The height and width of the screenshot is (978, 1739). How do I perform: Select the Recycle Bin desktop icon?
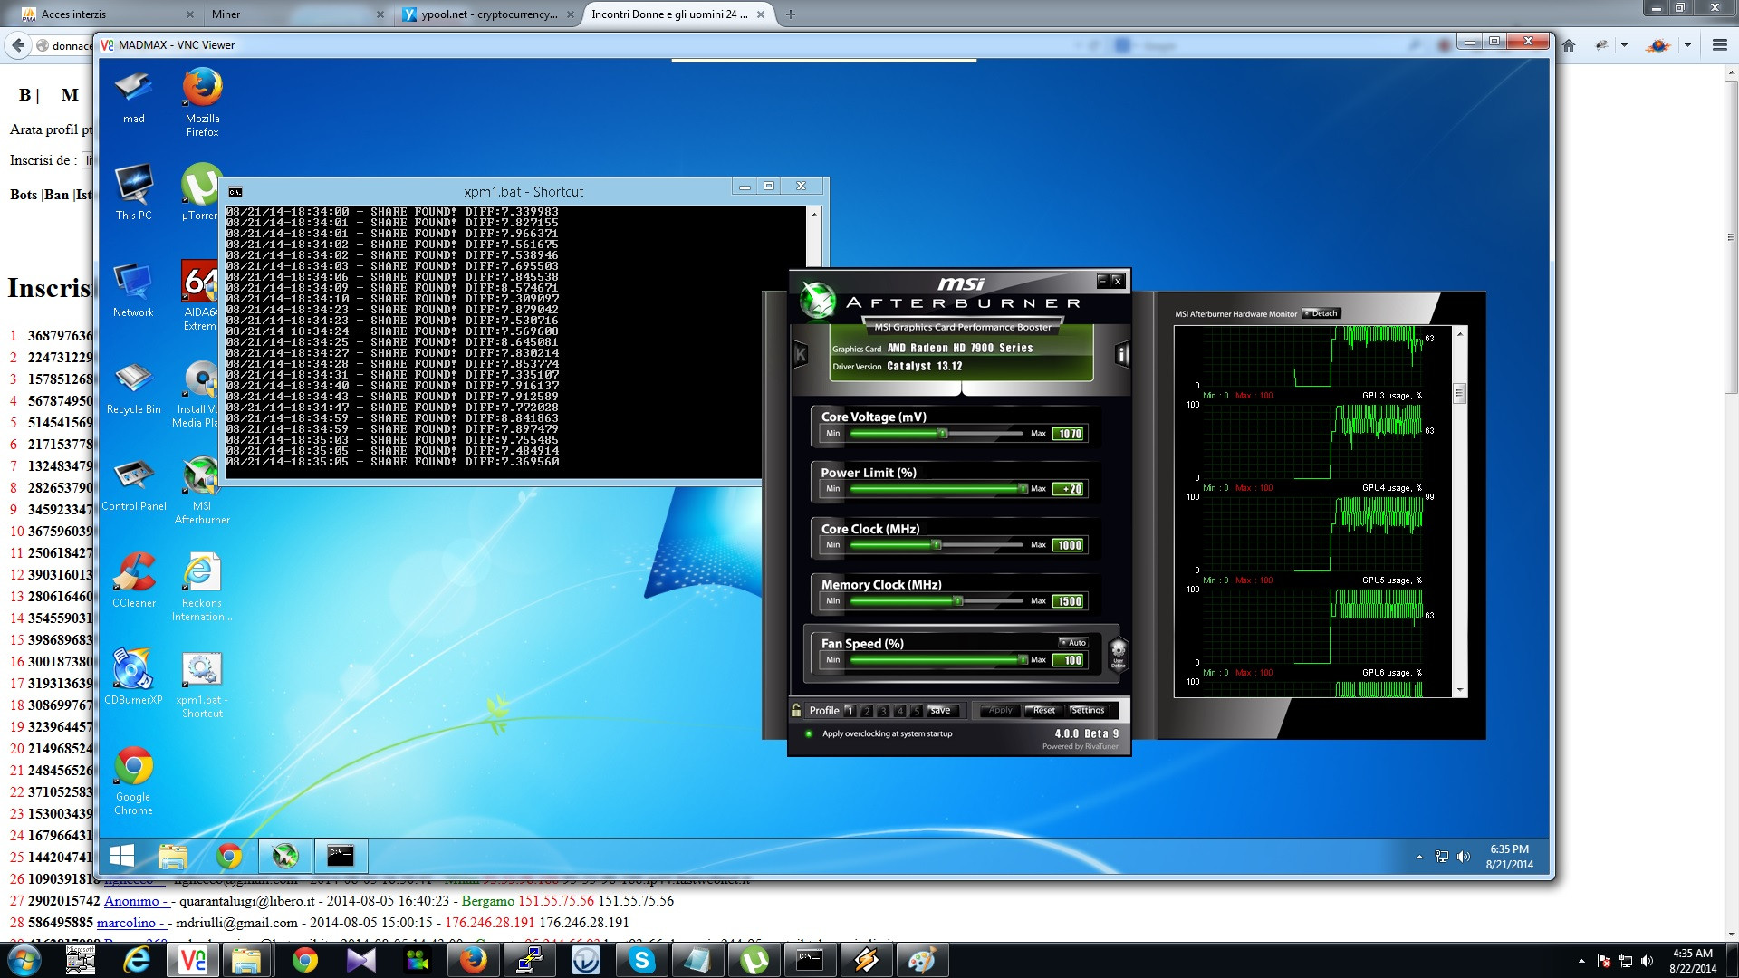[x=133, y=386]
